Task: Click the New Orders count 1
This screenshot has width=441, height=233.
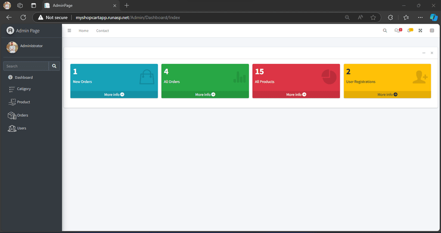Action: click(x=75, y=71)
